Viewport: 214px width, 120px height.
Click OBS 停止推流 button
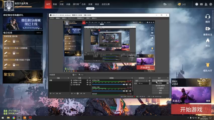coord(160,81)
